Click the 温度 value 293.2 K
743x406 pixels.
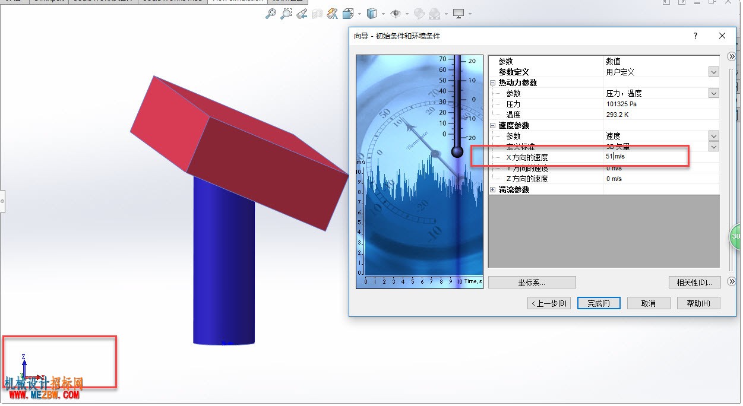[x=617, y=115]
